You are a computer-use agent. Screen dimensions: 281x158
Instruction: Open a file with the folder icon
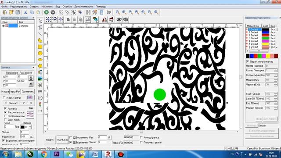pos(11,12)
